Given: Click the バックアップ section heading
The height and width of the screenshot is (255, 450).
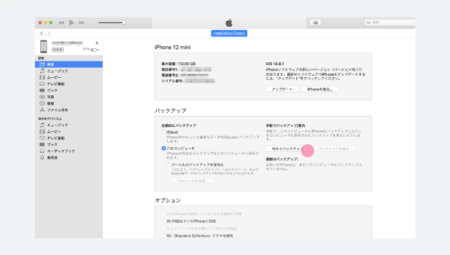Looking at the screenshot, I should (171, 111).
